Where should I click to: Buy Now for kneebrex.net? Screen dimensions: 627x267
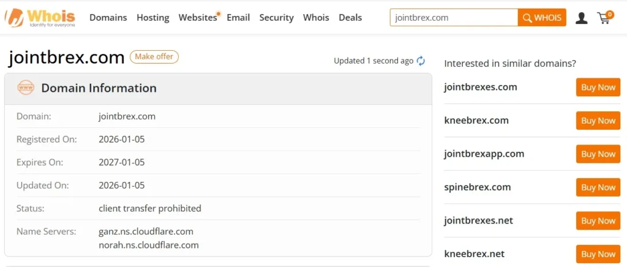598,254
